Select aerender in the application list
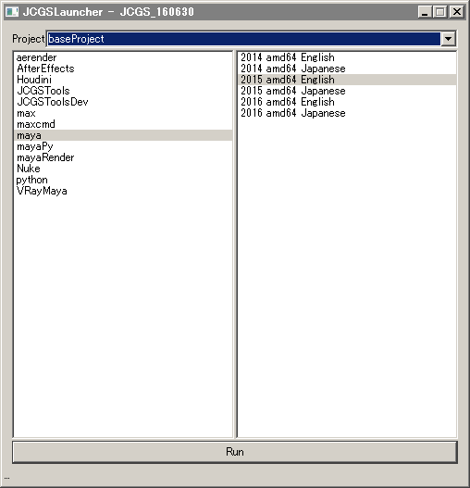This screenshot has width=470, height=488. tap(123, 57)
